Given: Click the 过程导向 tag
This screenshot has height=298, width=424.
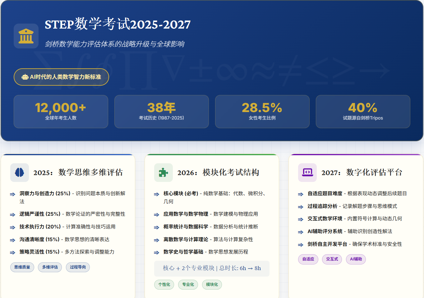Looking at the screenshot, I should tap(78, 267).
